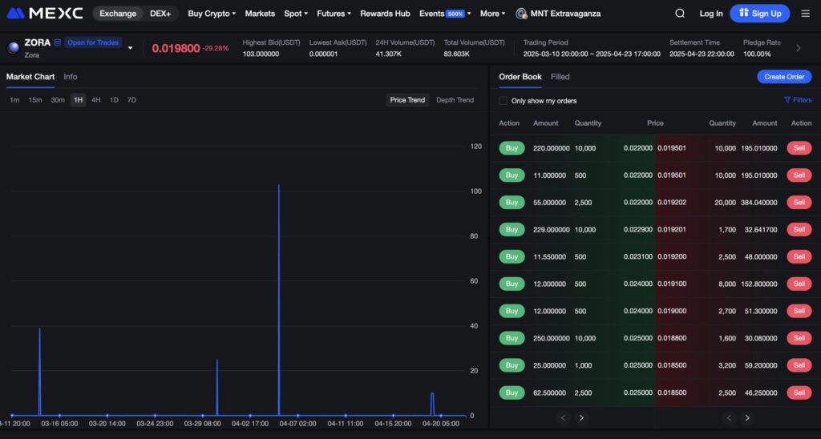Image resolution: width=821 pixels, height=439 pixels.
Task: Expand the Futures dropdown menu
Action: [334, 14]
